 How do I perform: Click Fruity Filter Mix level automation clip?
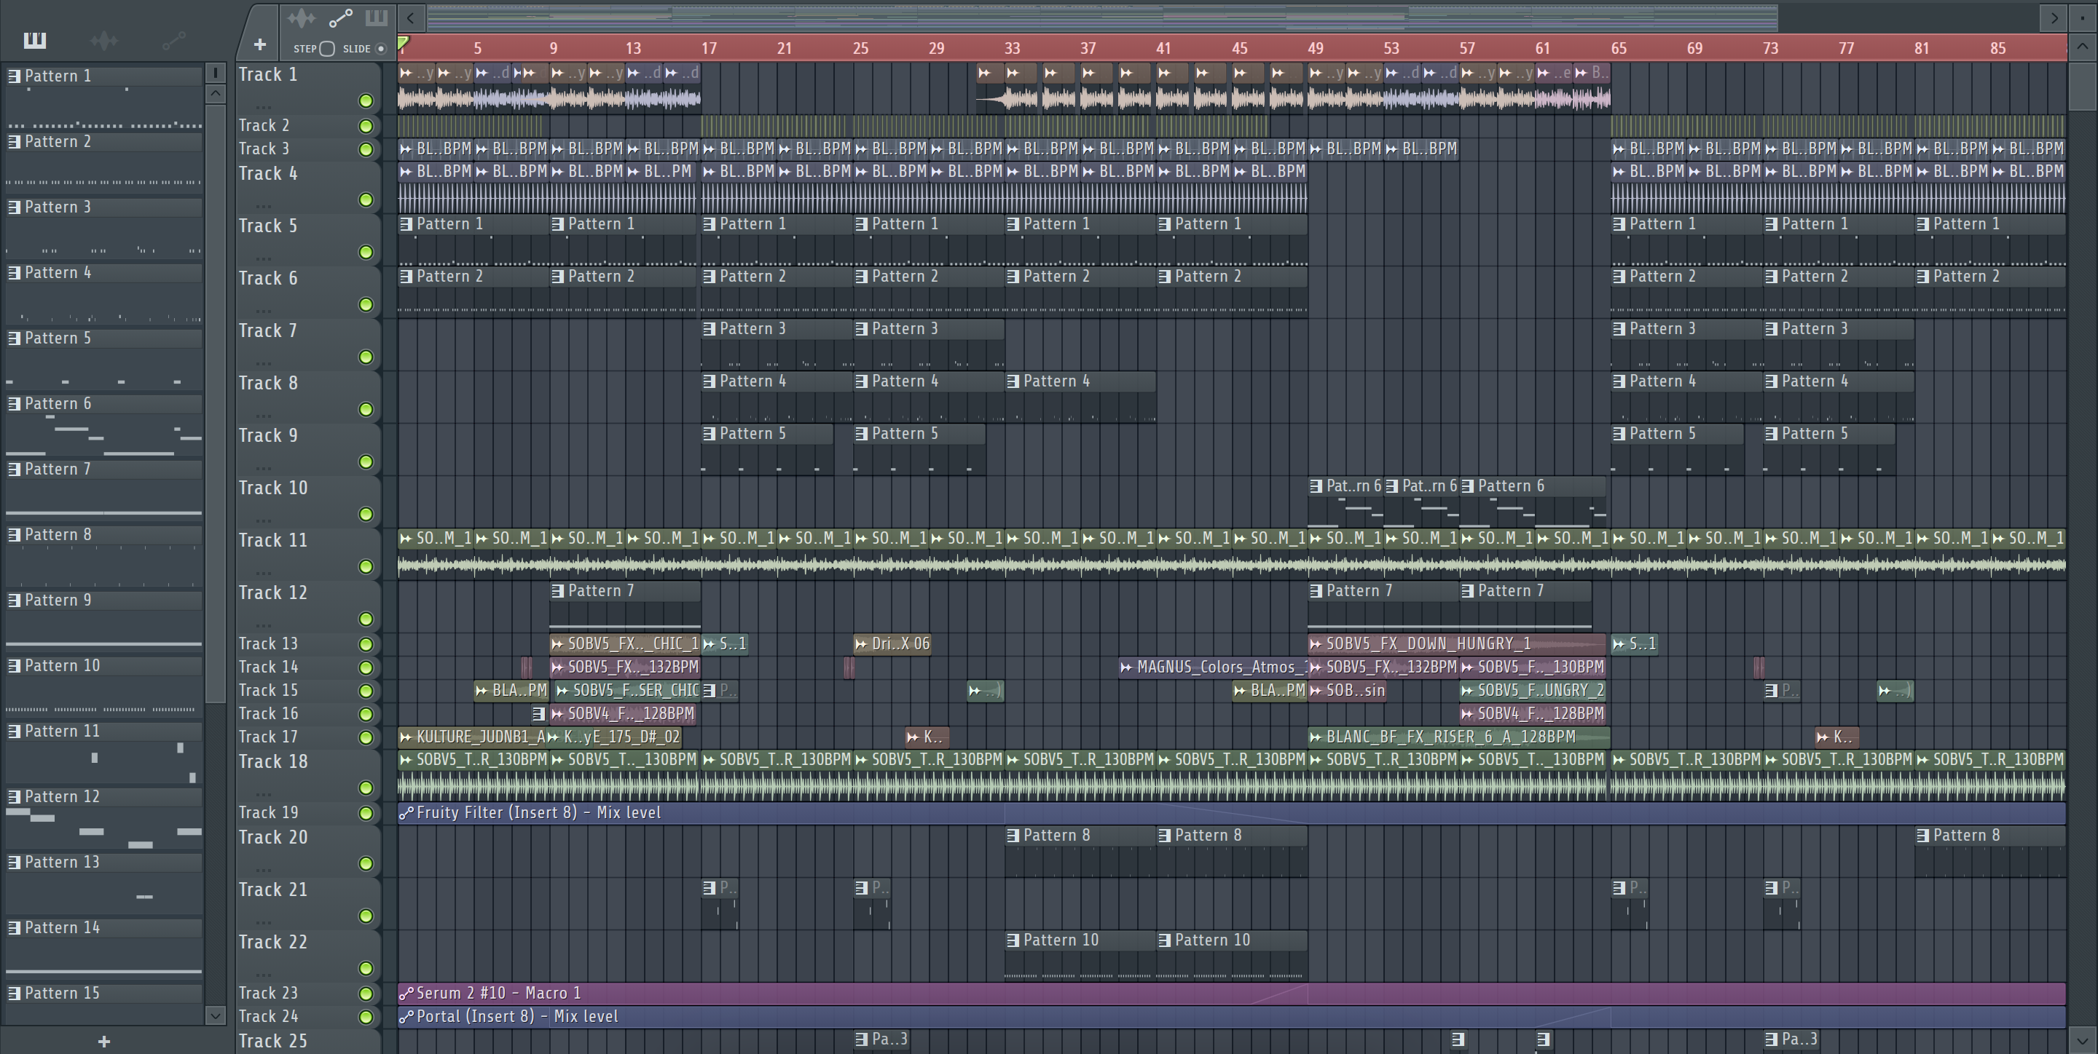tap(1231, 813)
